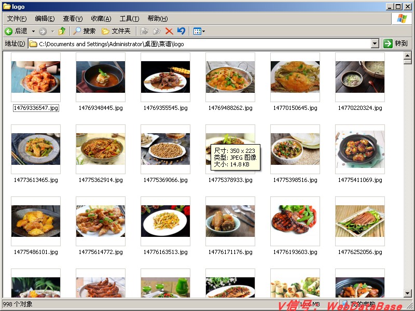
Task: Select thumbnail 14775411069.jpg
Action: [360, 149]
